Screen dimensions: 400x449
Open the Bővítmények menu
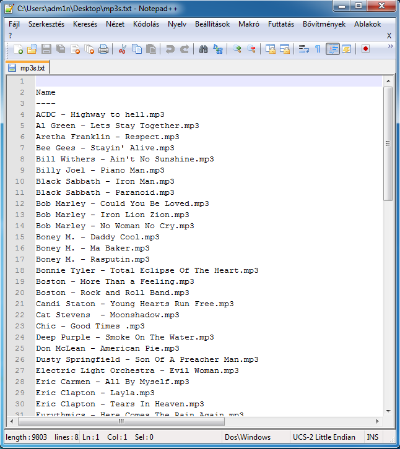[324, 24]
